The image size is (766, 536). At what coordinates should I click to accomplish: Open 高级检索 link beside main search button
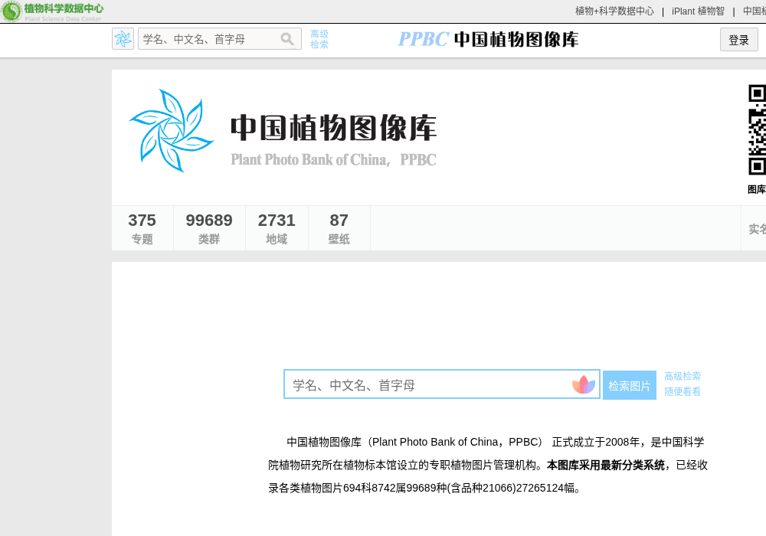pos(683,377)
